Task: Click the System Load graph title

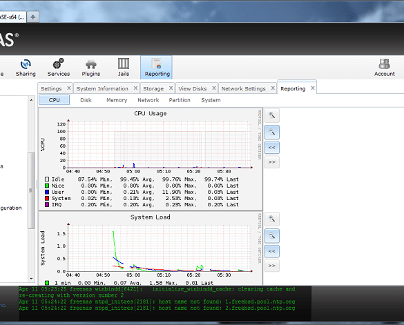Action: [151, 217]
